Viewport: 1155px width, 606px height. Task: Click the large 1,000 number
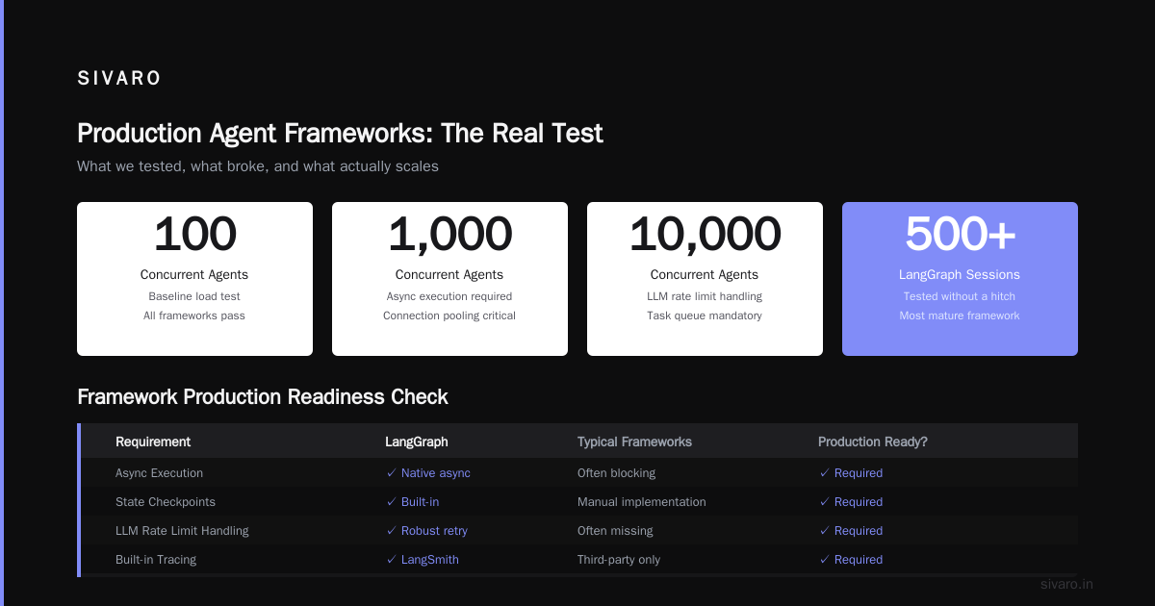click(449, 234)
